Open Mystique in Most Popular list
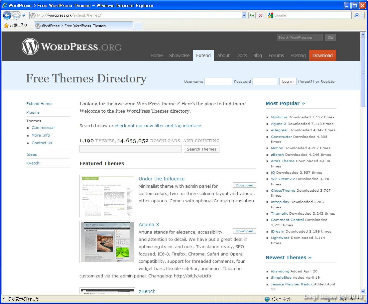The width and height of the screenshot is (368, 304). (279, 117)
